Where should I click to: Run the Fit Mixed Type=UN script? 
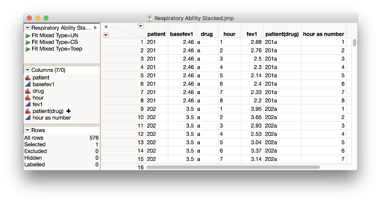click(28, 36)
